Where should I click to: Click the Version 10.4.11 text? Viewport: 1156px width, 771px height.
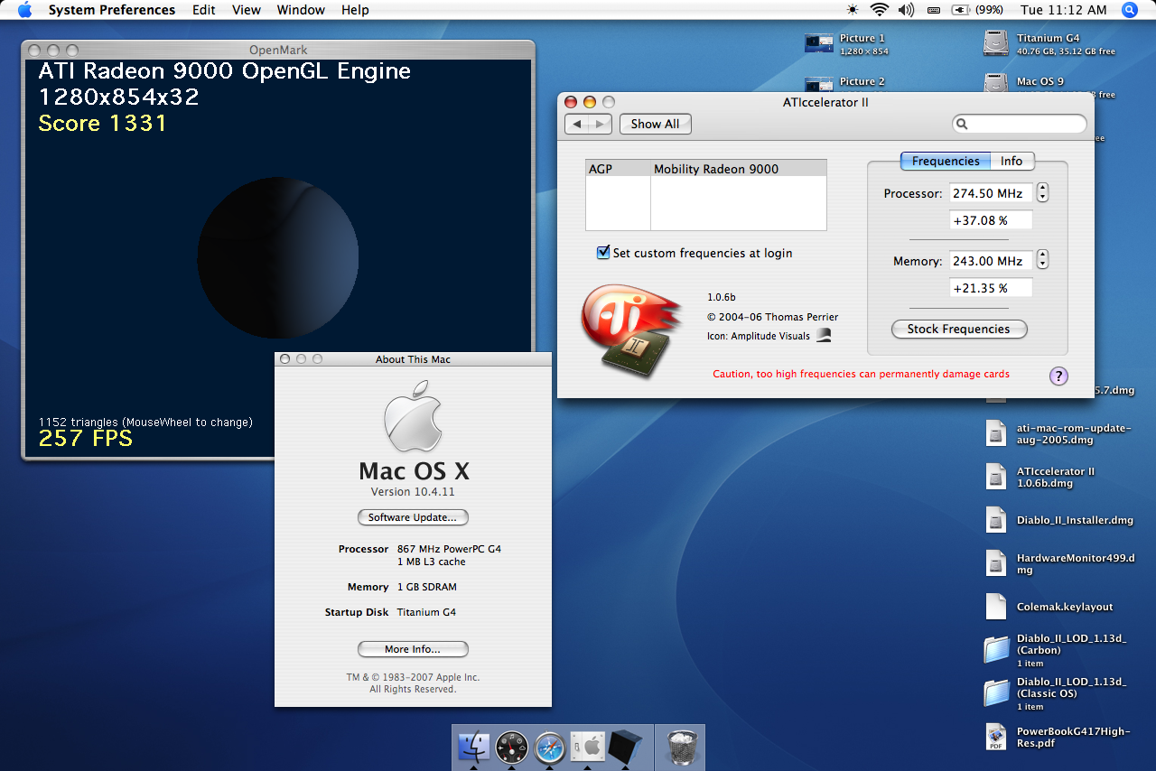pos(413,492)
